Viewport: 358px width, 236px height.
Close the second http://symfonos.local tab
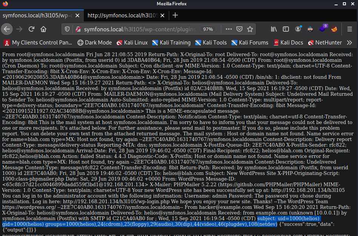162,15
